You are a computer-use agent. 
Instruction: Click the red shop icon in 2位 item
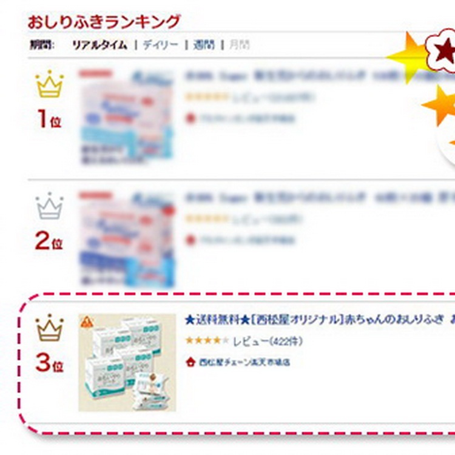pyautogui.click(x=190, y=240)
